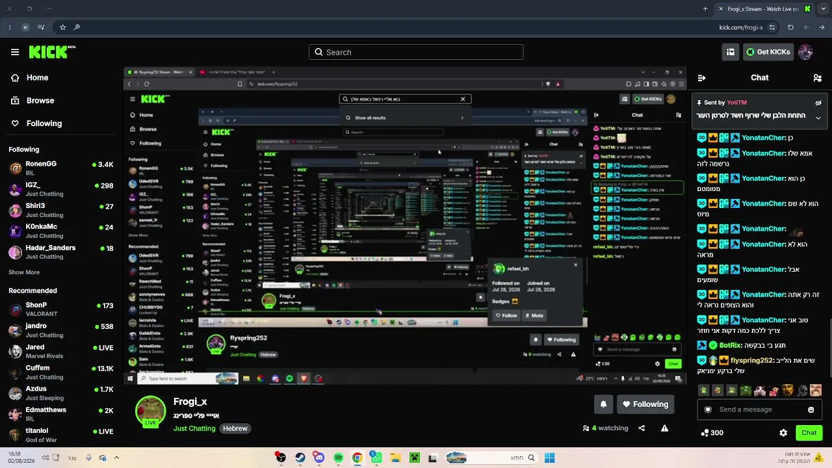Open Spotify from the taskbar
Image resolution: width=832 pixels, height=468 pixels.
(x=338, y=458)
